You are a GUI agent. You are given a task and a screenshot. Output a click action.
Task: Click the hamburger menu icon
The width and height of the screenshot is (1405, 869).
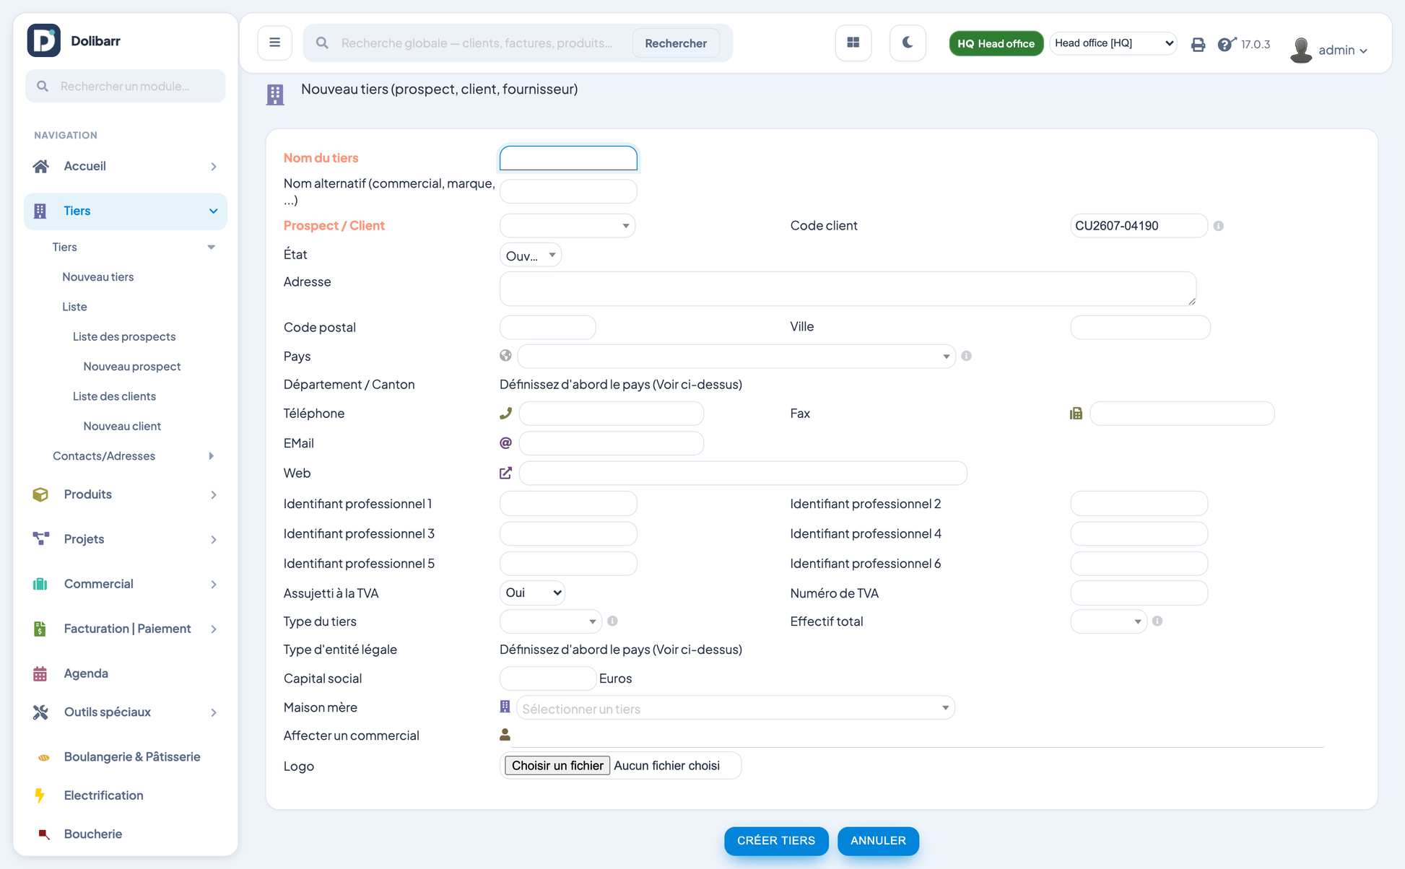274,43
